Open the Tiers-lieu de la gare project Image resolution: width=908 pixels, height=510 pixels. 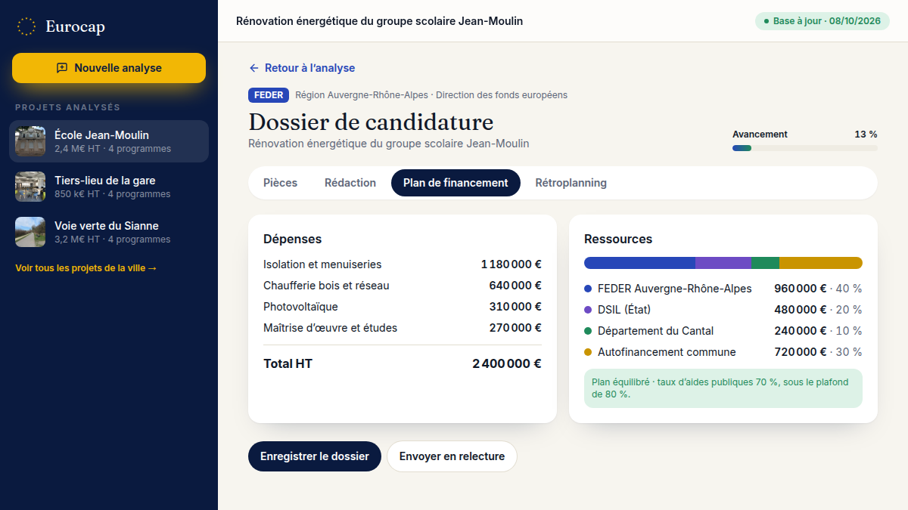click(109, 187)
